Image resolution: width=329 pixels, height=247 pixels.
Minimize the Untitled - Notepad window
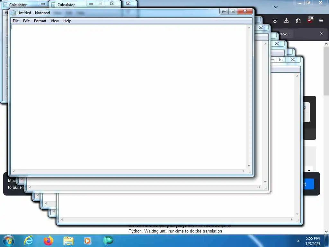point(224,11)
